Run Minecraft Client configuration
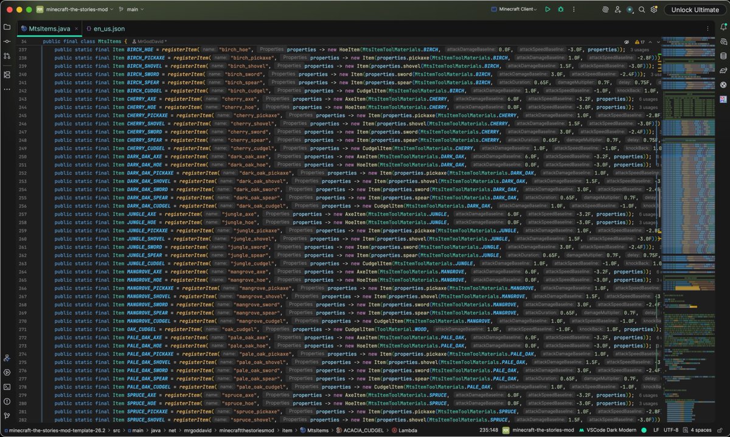 click(x=547, y=10)
